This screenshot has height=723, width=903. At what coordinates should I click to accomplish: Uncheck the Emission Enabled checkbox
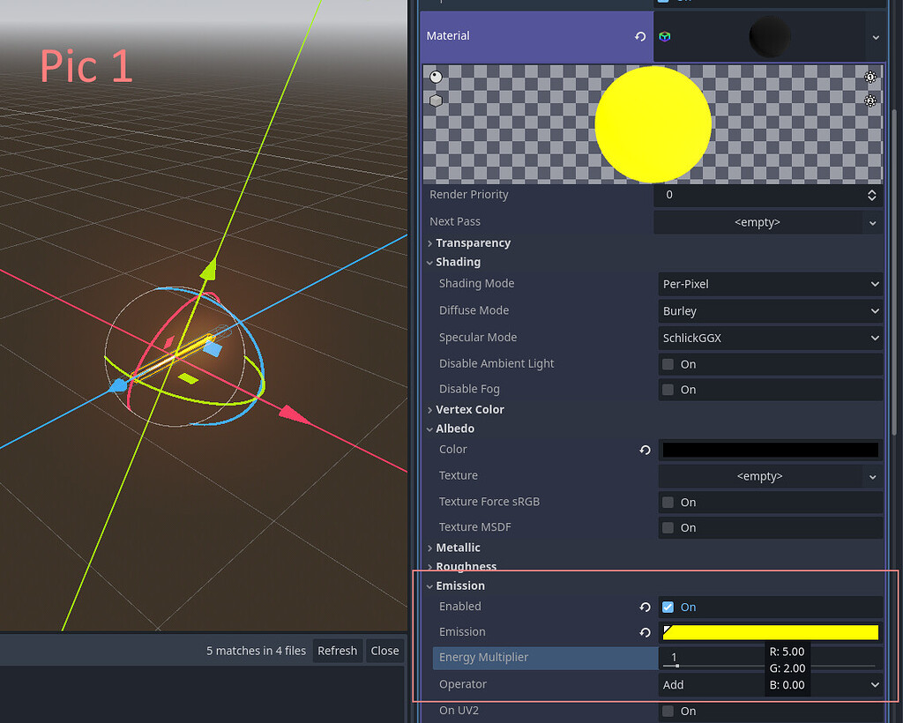point(668,607)
